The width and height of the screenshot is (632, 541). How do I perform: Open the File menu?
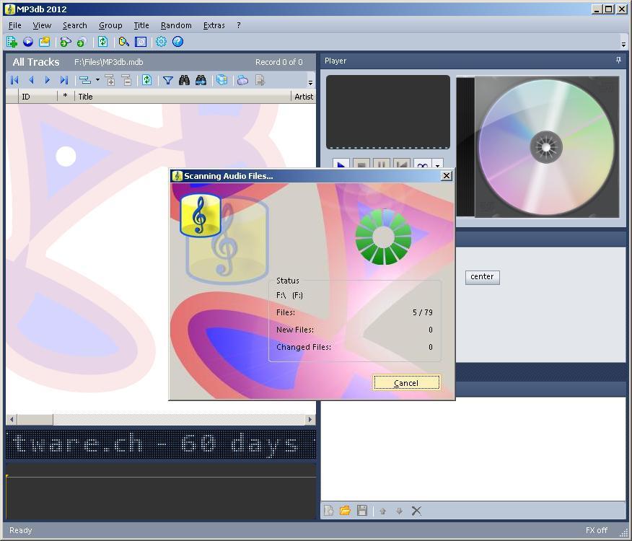click(15, 25)
